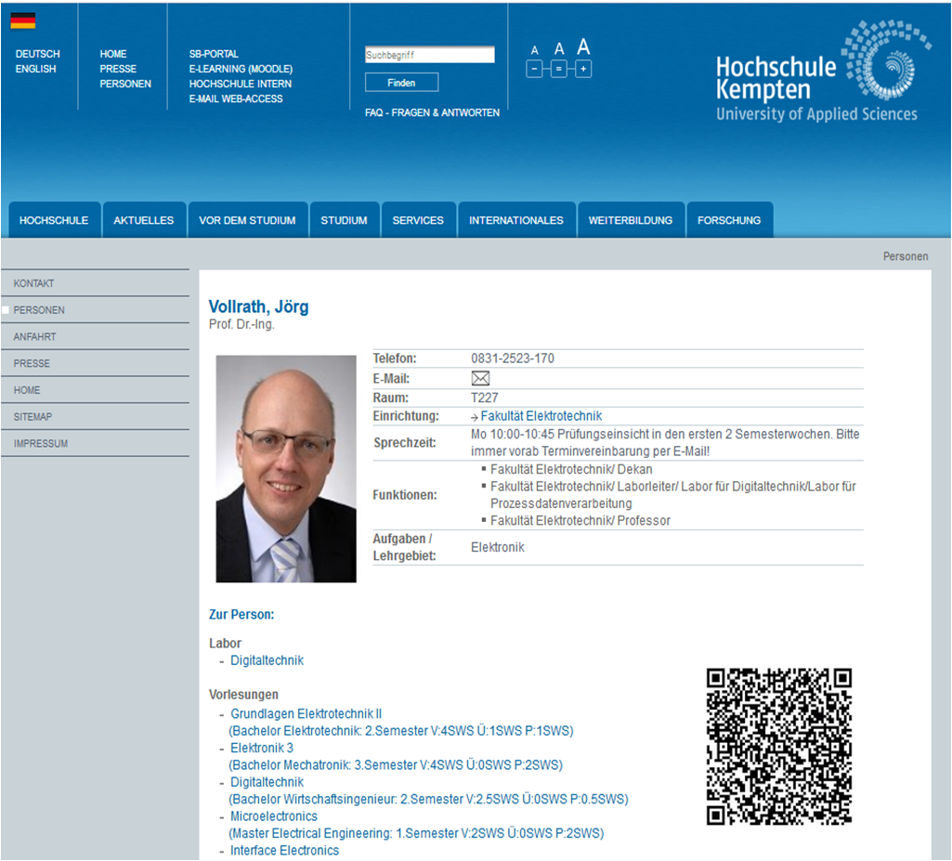Select the Internationales tab
Image resolution: width=952 pixels, height=861 pixels.
515,220
